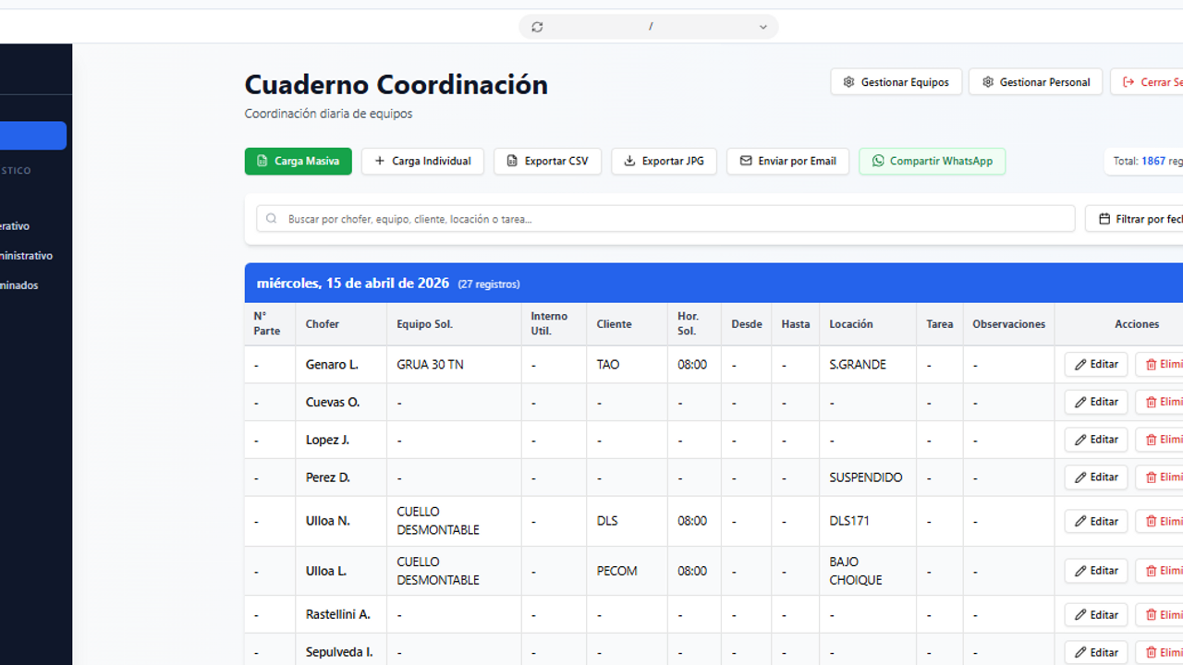Edit the Sepulveda I. record
This screenshot has width=1183, height=665.
pos(1096,652)
